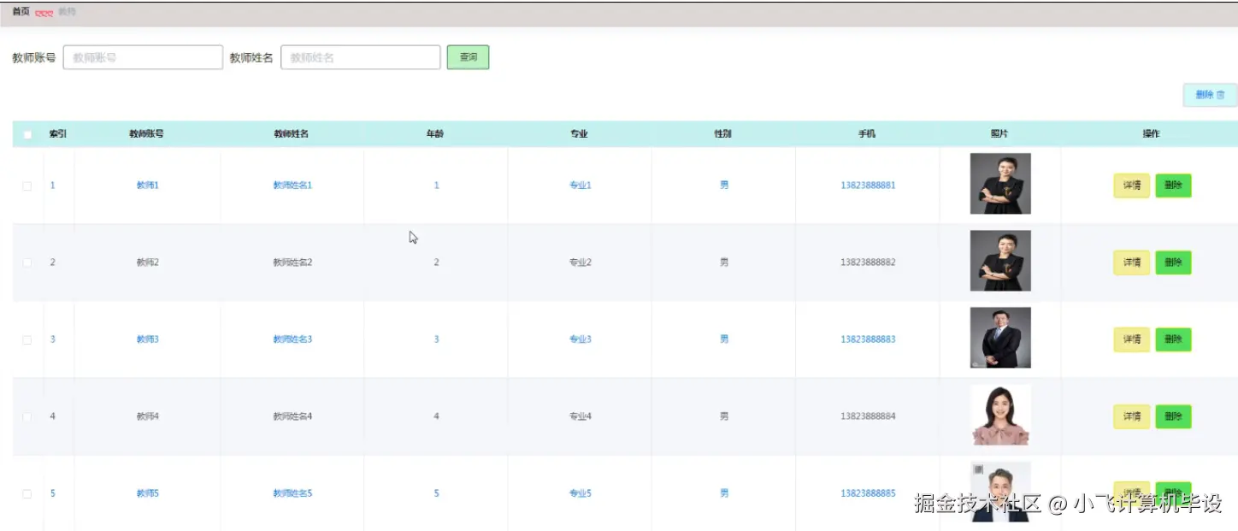Click the 教师姓名5 cell
Image resolution: width=1238 pixels, height=531 pixels.
click(x=292, y=493)
